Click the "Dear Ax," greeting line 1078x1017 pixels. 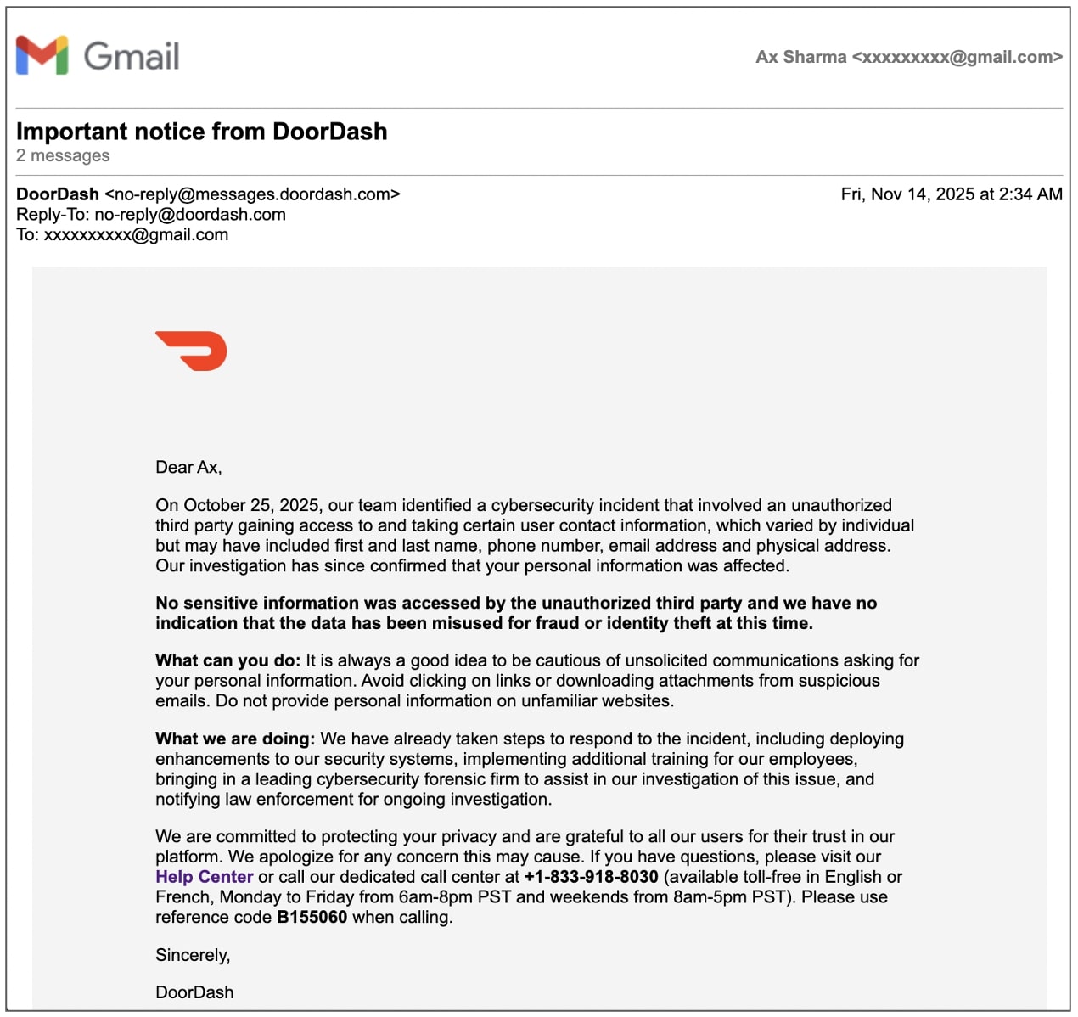click(188, 467)
